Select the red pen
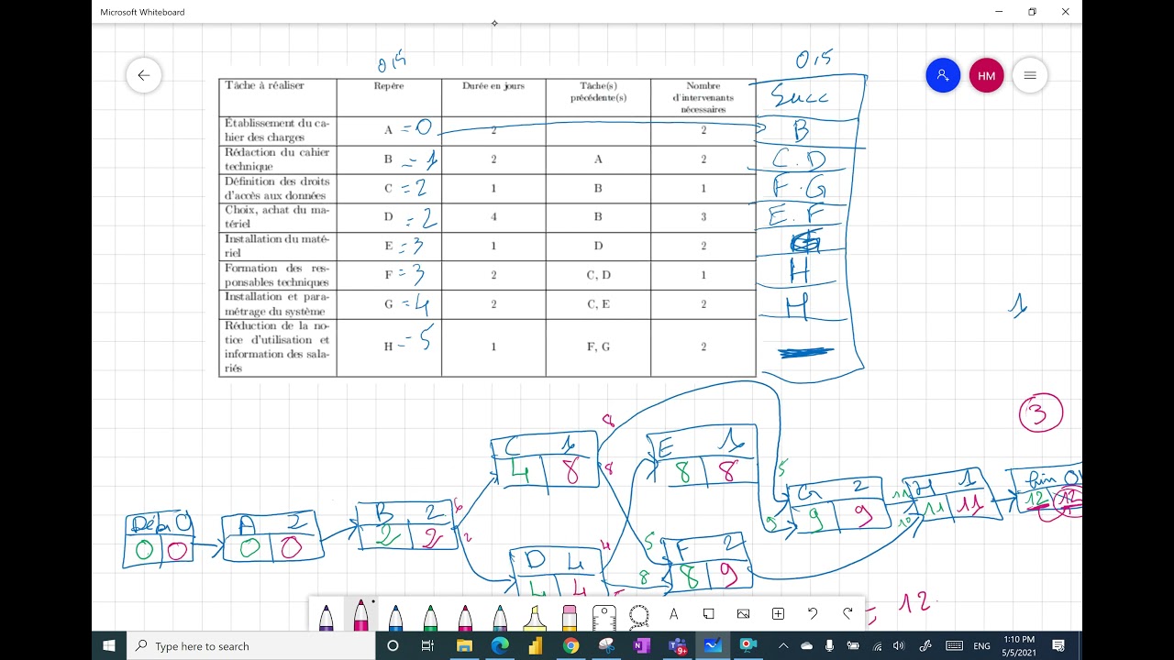Viewport: 1174px width, 660px height. tap(465, 616)
